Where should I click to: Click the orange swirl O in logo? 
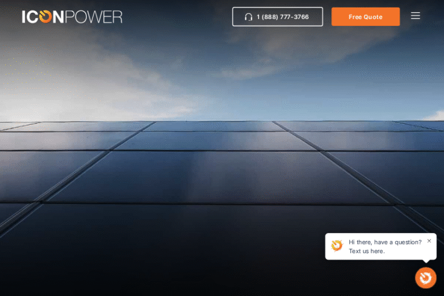[x=46, y=16]
